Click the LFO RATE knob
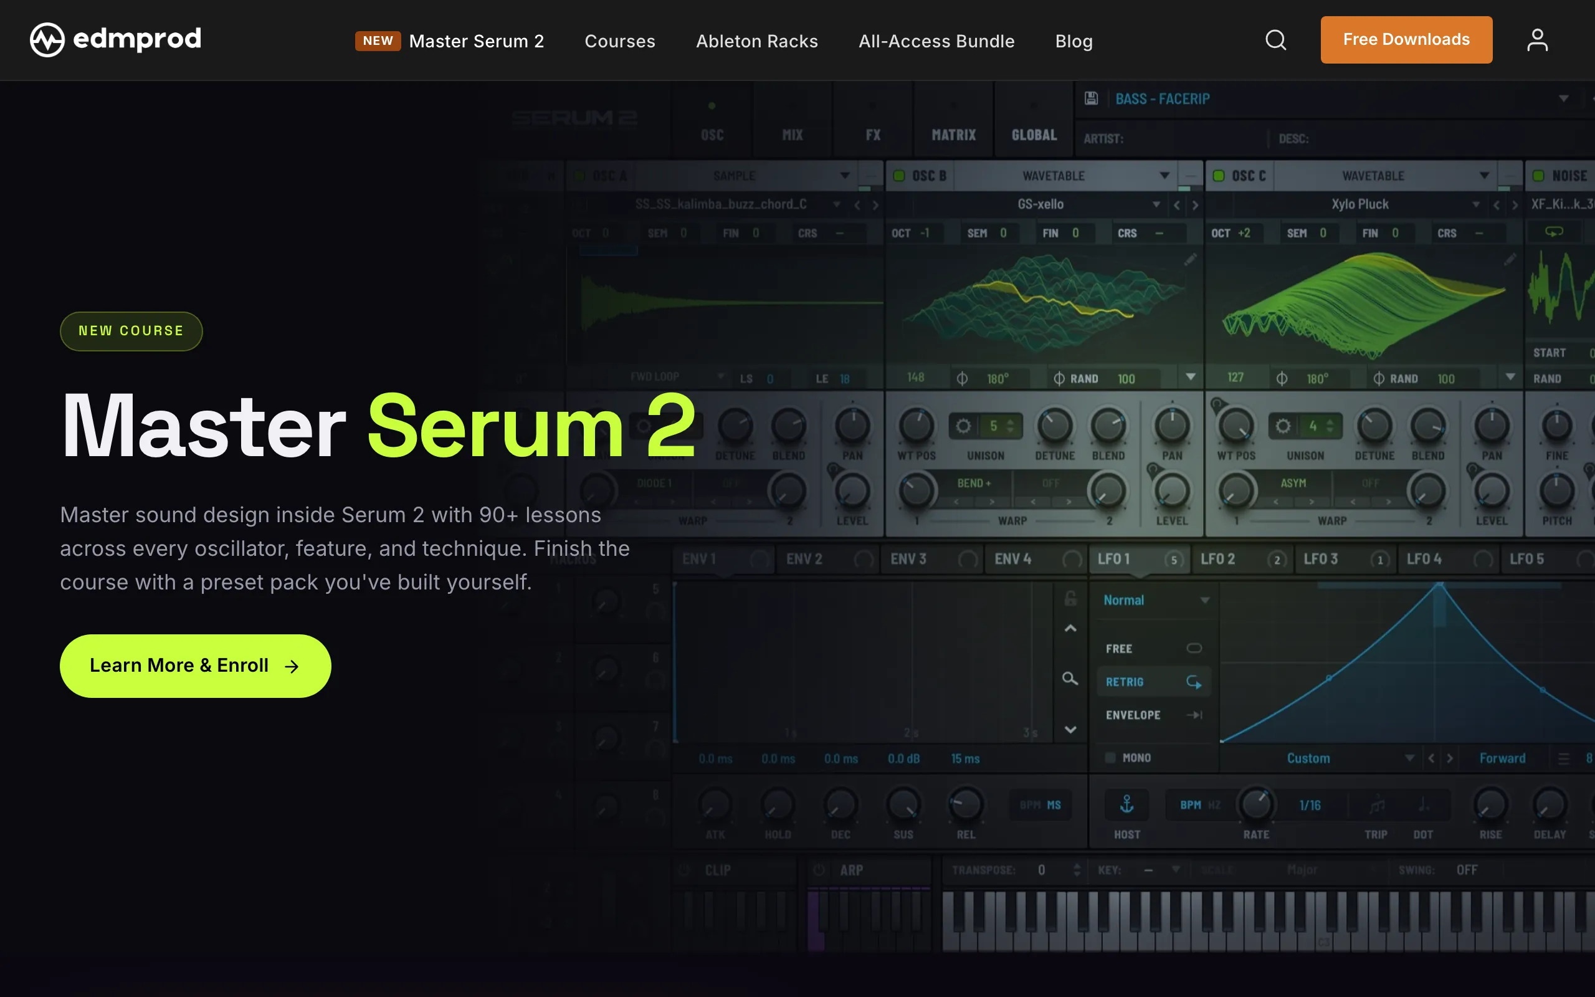The width and height of the screenshot is (1595, 997). point(1256,804)
